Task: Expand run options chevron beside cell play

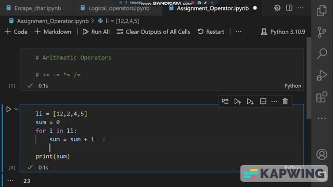Action: click(16, 109)
